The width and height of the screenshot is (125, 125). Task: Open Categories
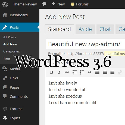pos(11,51)
